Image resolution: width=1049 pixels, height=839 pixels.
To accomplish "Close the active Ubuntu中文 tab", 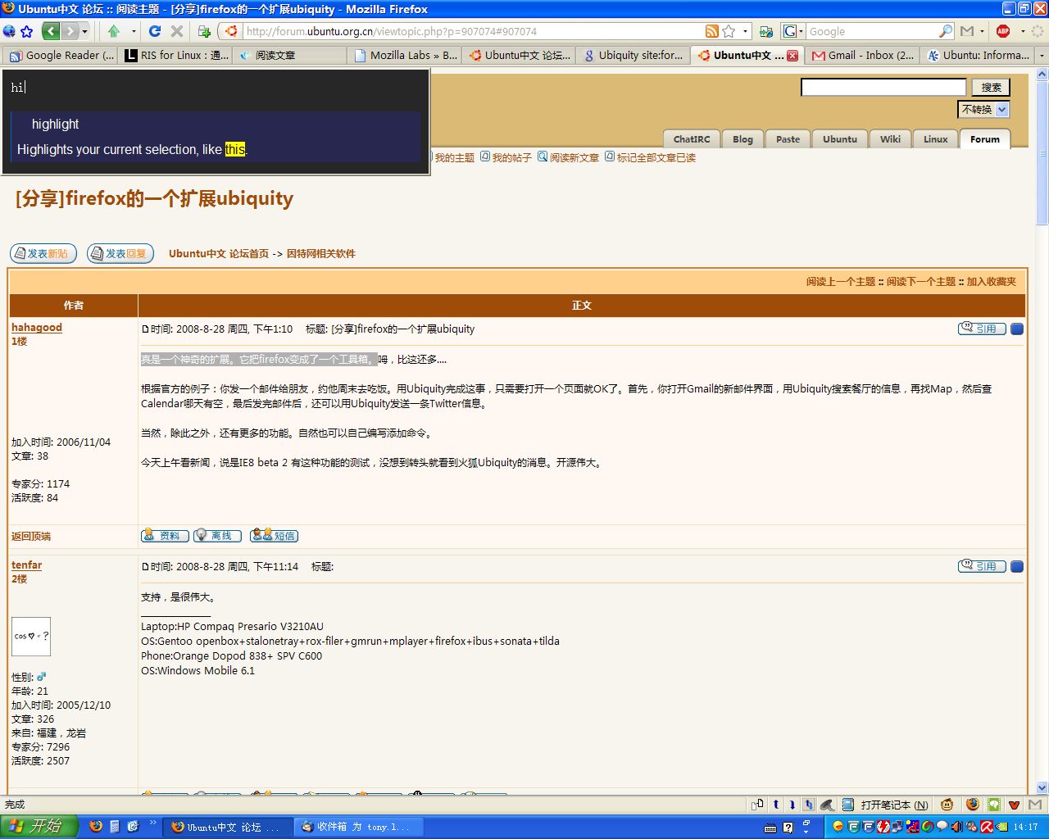I will click(792, 56).
